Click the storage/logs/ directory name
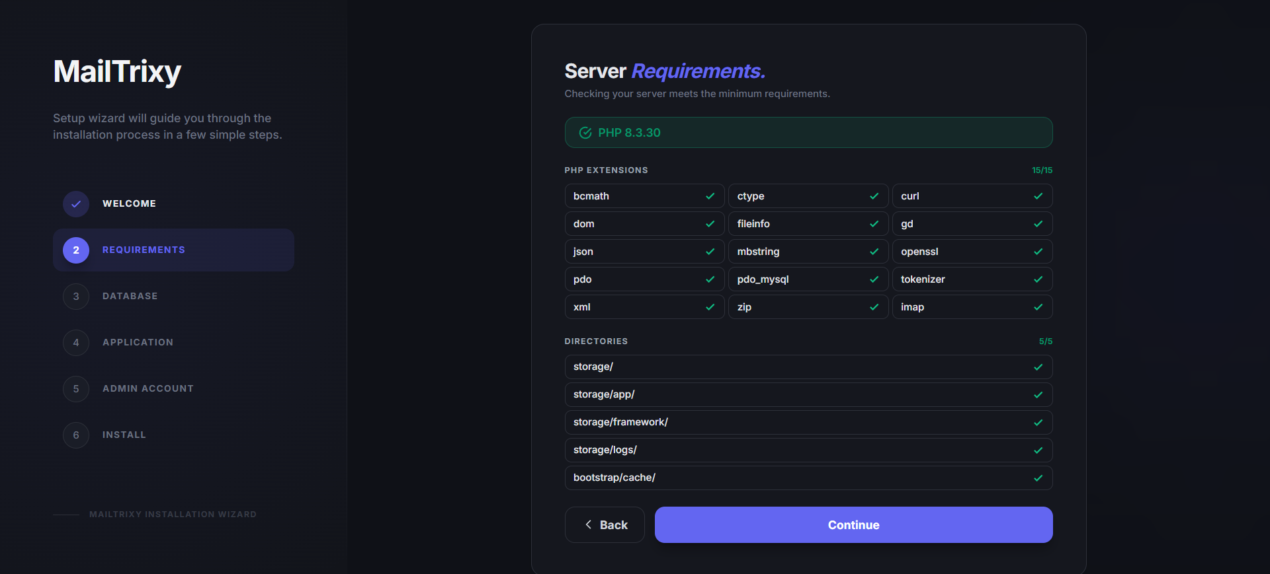Image resolution: width=1270 pixels, height=574 pixels. (605, 450)
